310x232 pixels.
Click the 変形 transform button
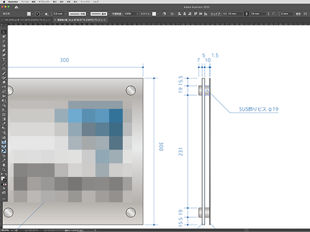(x=298, y=14)
